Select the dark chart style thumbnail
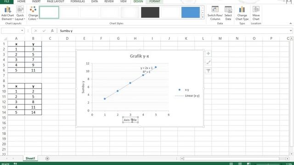This screenshot has width=294, height=165. 150,12
